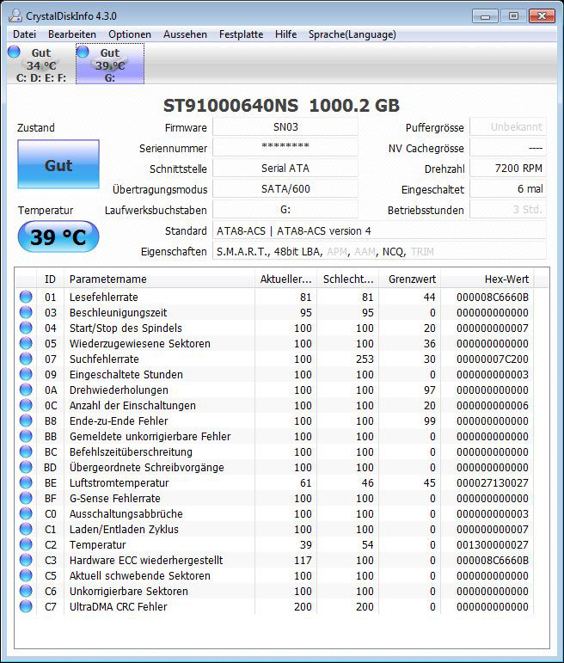
Task: Click the status orb for Unkorrigierbare Sektoren
Action: point(26,591)
